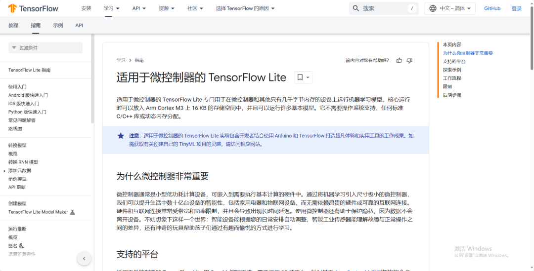Click the TensorFlow logo icon
Image resolution: width=534 pixels, height=271 pixels.
click(12, 8)
